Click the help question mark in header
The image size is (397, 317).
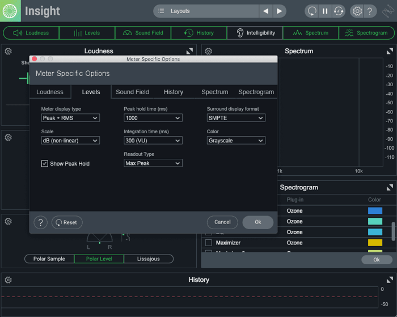pos(370,11)
